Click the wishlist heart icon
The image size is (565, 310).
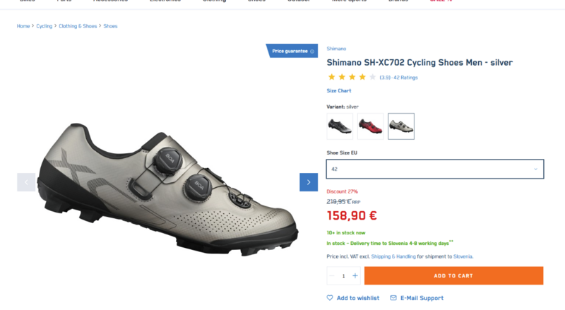click(330, 298)
